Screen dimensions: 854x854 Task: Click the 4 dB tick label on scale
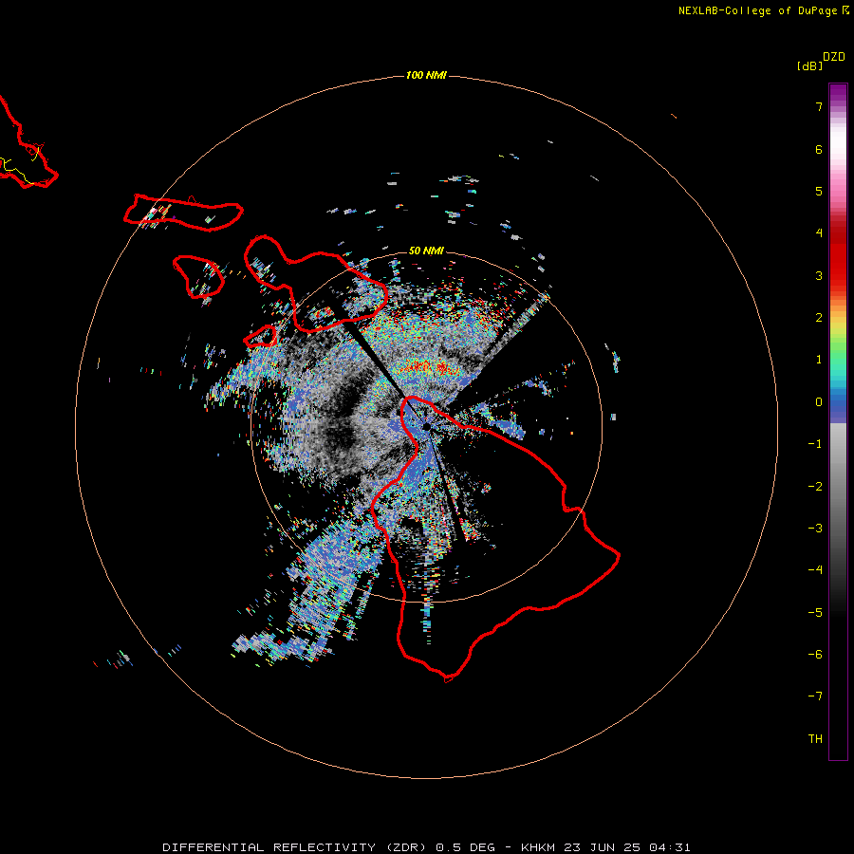[x=819, y=233]
